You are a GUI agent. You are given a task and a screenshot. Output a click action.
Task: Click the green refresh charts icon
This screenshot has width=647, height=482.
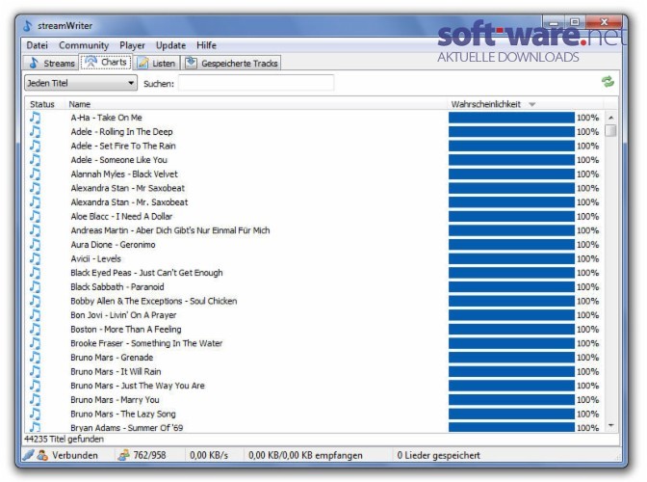(x=608, y=81)
